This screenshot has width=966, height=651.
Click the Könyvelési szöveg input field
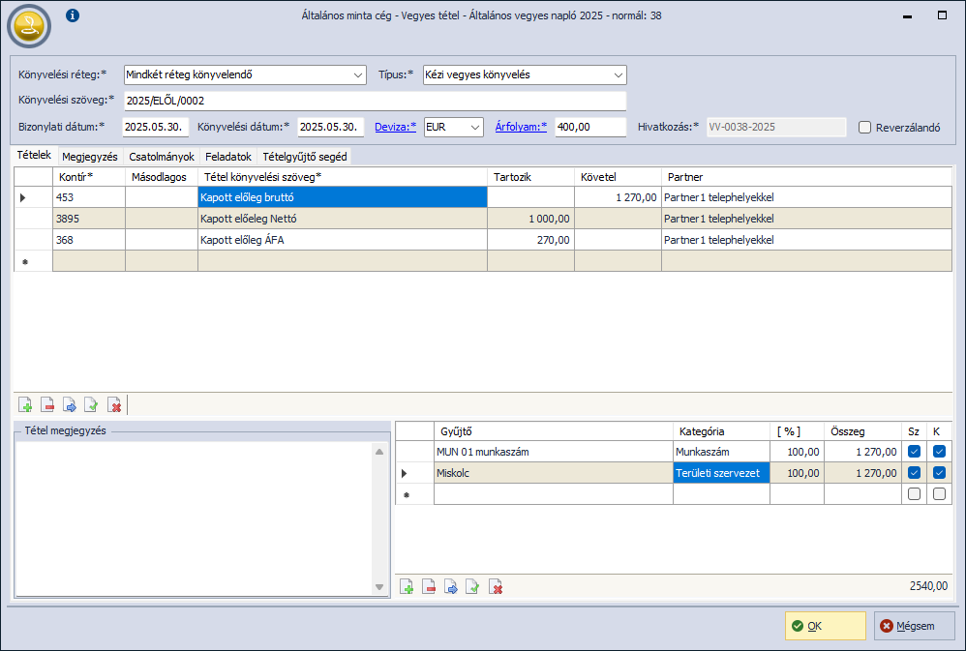tap(375, 101)
